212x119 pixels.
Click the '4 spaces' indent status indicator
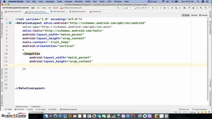(192, 112)
